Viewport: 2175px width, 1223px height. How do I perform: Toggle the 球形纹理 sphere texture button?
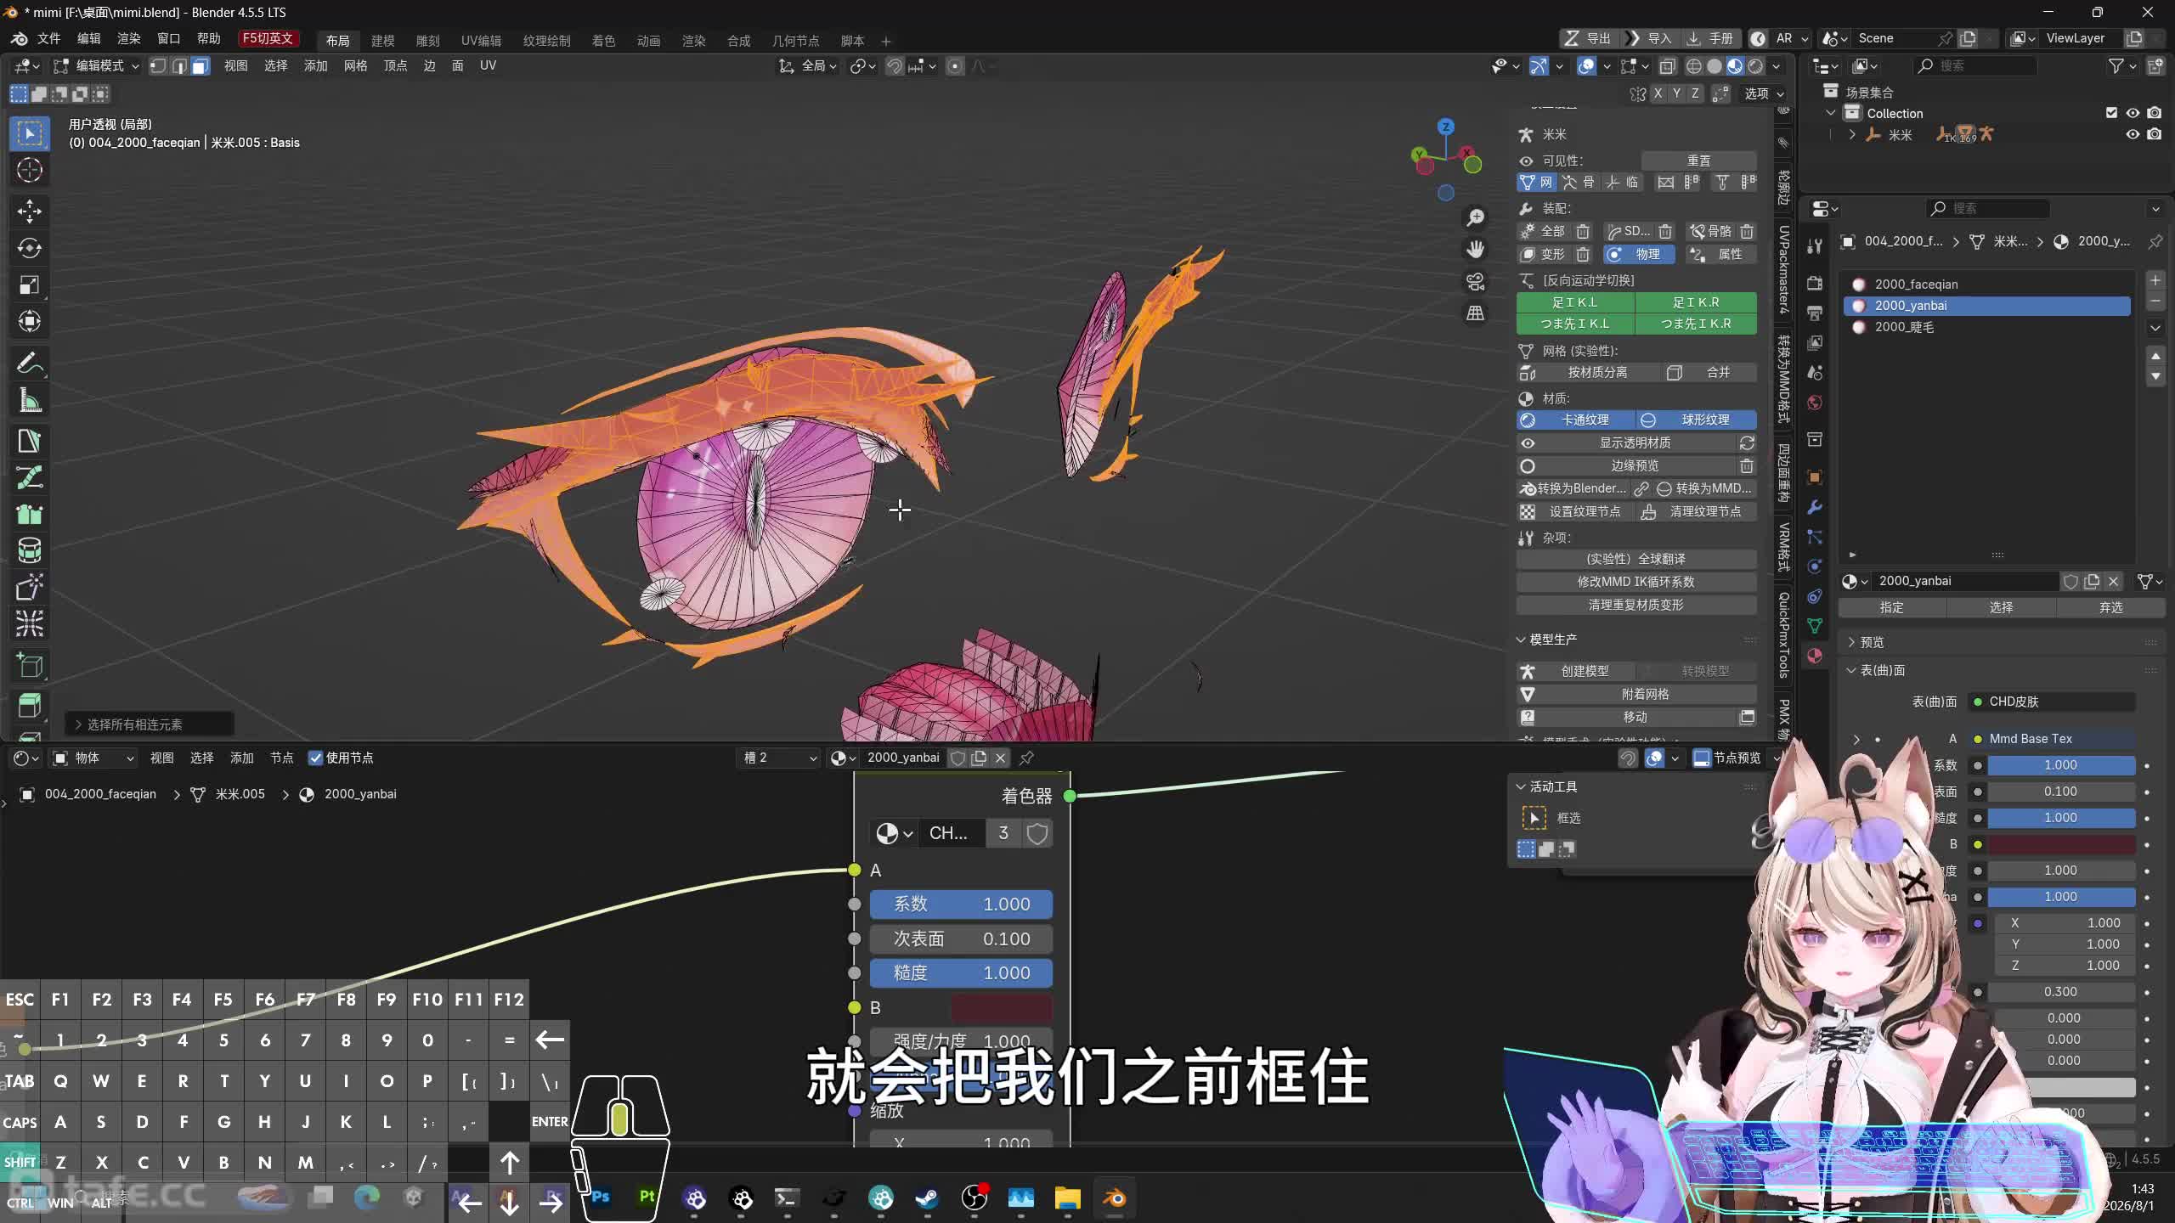(x=1696, y=420)
